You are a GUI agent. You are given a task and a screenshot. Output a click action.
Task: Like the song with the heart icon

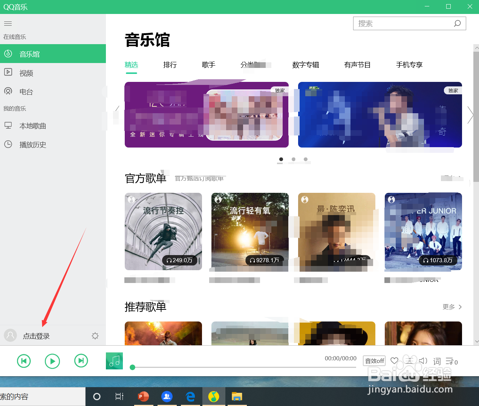(394, 361)
